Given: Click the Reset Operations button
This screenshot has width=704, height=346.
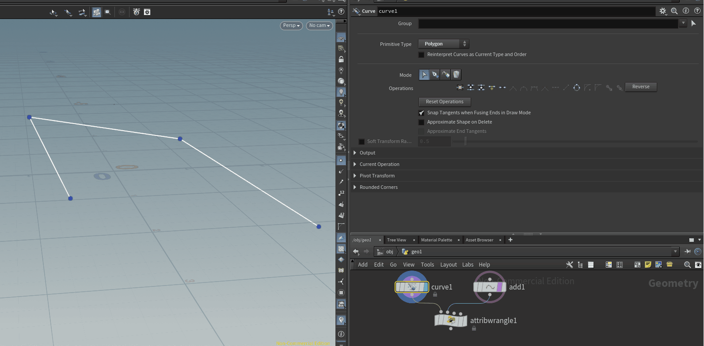Looking at the screenshot, I should pos(445,102).
